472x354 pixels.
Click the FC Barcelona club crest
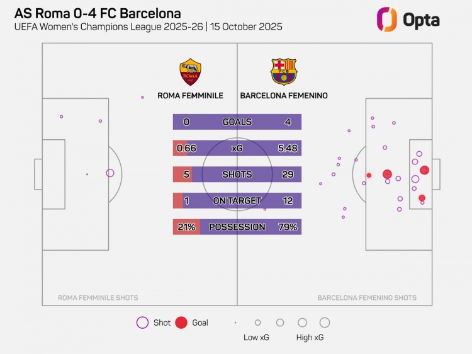point(284,72)
